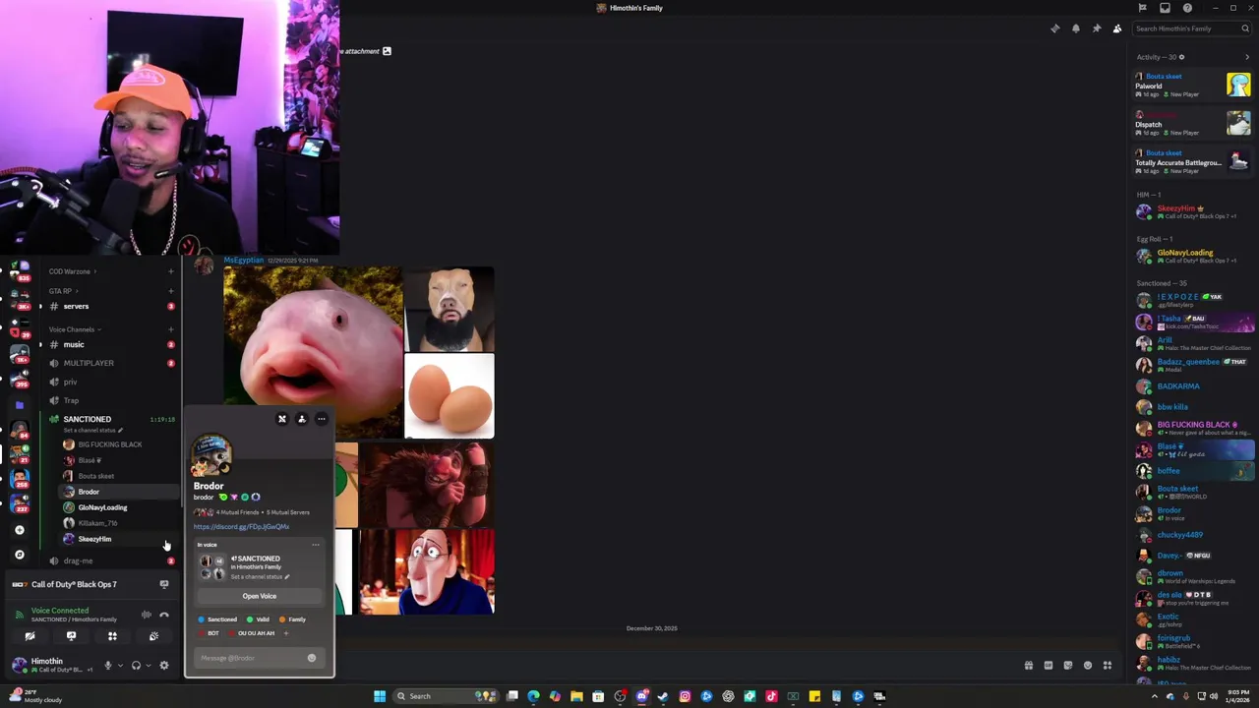This screenshot has height=708, width=1259.
Task: Select member GloNavyLoading in member list
Action: coord(1194,257)
